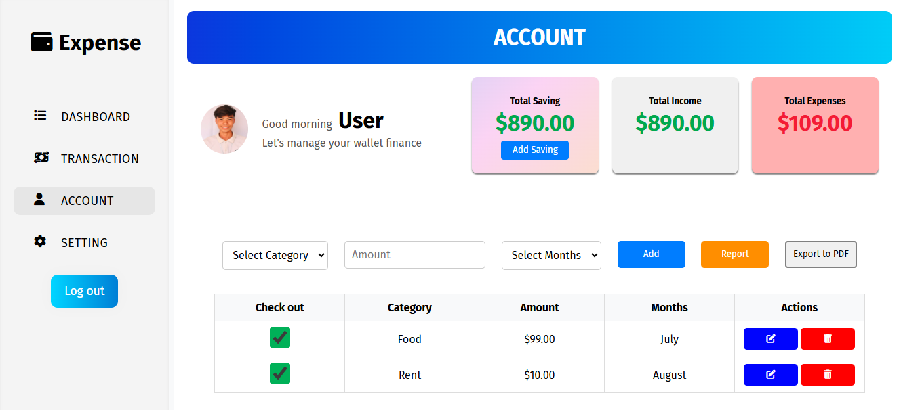901x410 pixels.
Task: Edit the Rent expense row
Action: [770, 375]
